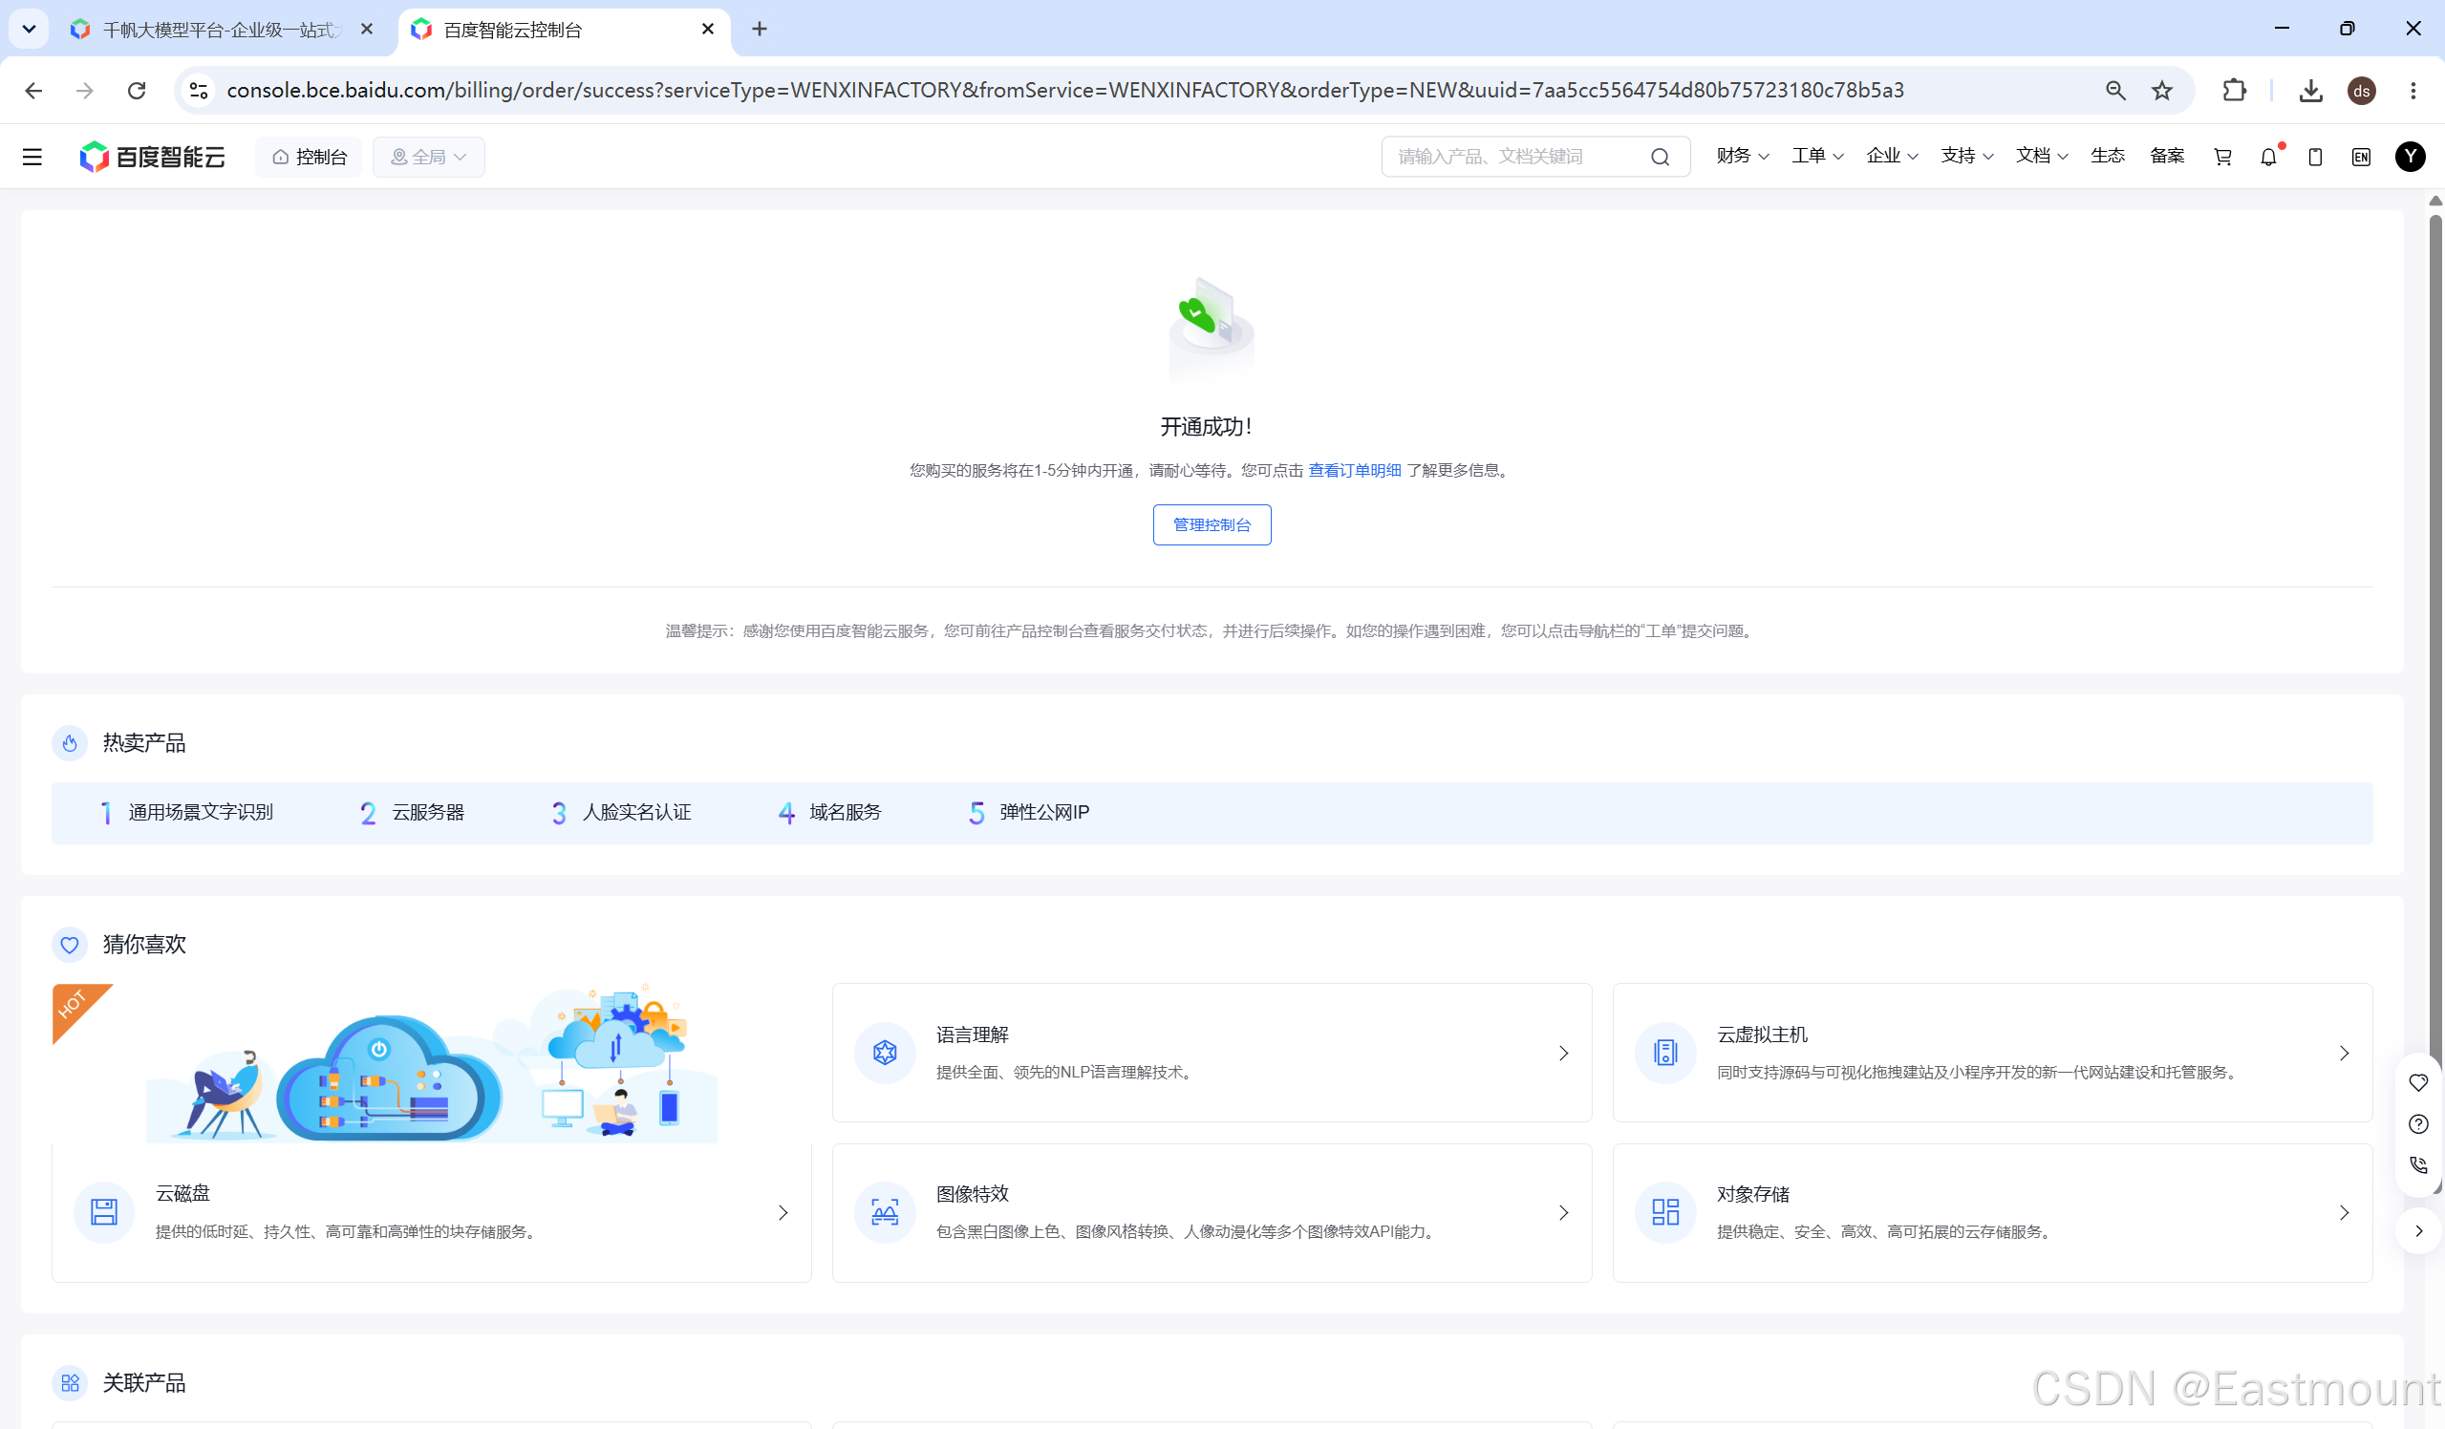Open the 云磁盘 card arrow

[783, 1213]
